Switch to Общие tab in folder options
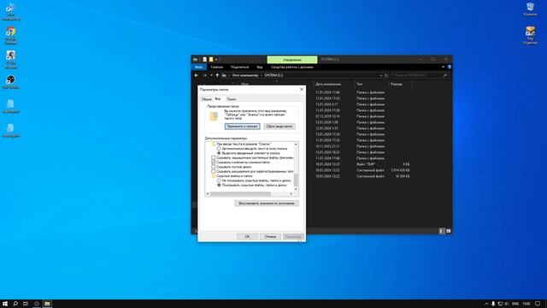 coord(206,99)
